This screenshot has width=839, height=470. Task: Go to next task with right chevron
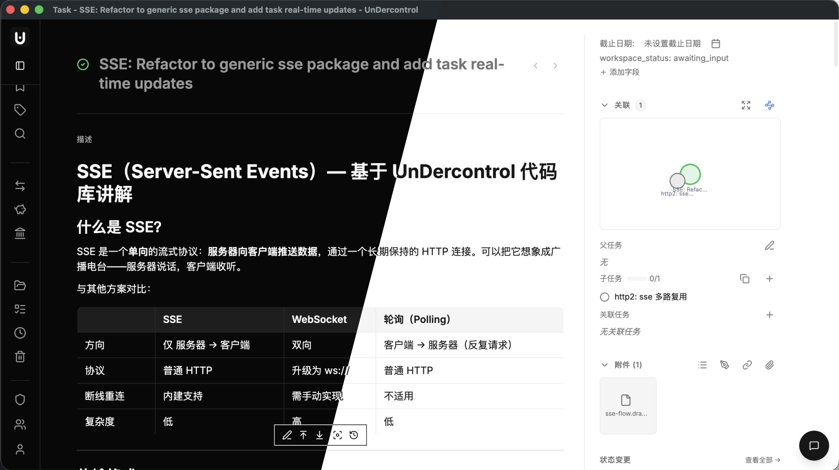[555, 66]
